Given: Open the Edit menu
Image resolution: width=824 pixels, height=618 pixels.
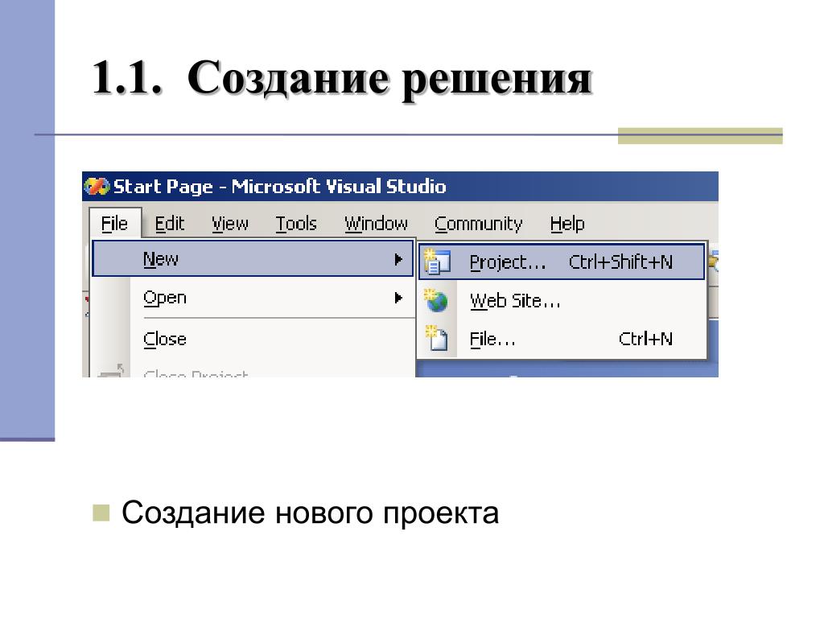Looking at the screenshot, I should tap(169, 224).
